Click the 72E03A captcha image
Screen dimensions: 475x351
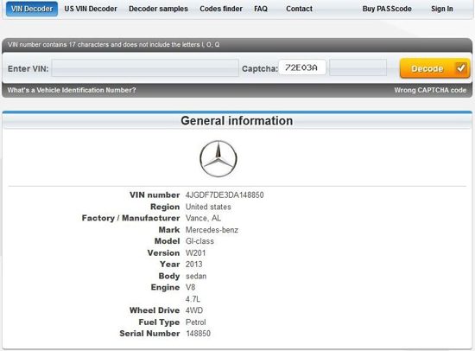click(x=302, y=67)
